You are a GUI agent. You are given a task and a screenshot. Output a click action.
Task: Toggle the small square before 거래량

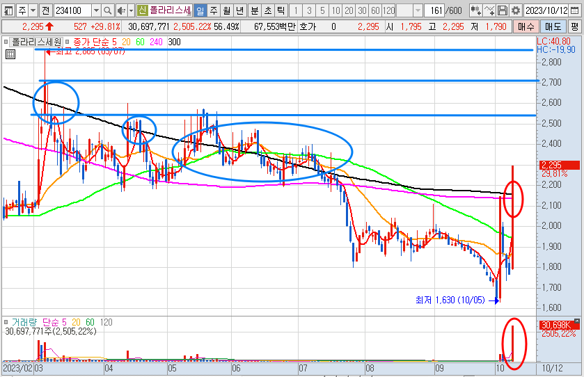[x=6, y=322]
